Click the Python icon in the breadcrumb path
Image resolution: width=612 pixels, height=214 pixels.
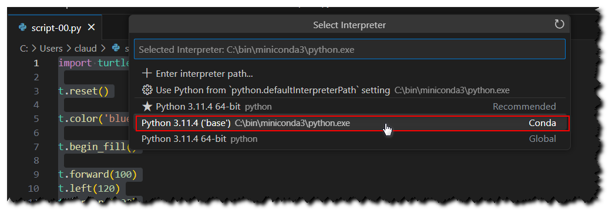[x=116, y=48]
